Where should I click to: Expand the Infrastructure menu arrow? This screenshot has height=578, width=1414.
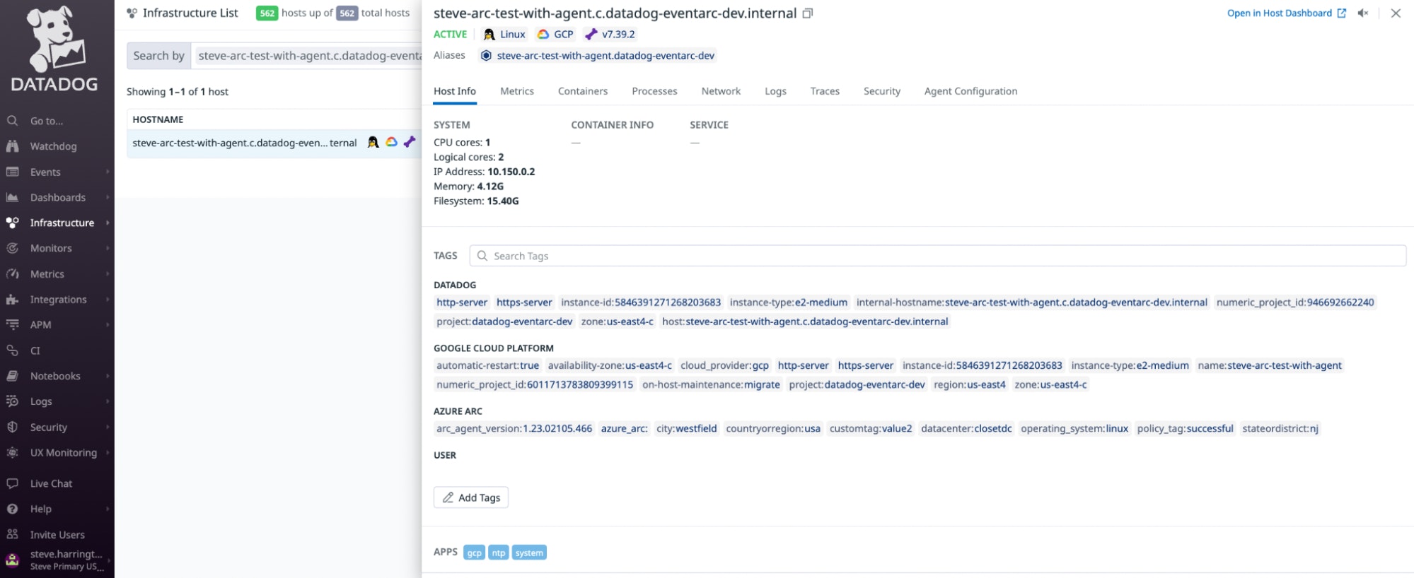click(108, 223)
